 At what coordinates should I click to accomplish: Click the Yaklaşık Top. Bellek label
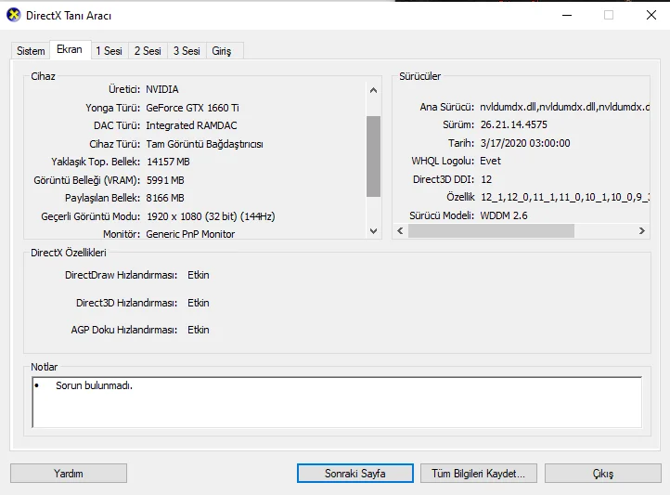click(x=96, y=162)
